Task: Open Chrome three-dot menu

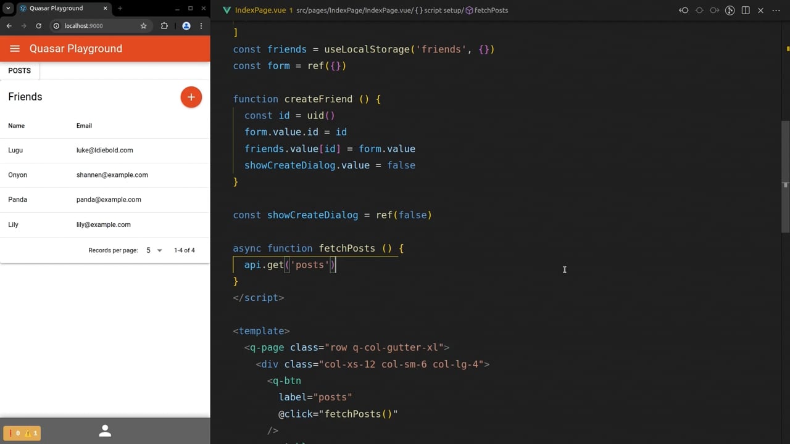Action: (201, 26)
